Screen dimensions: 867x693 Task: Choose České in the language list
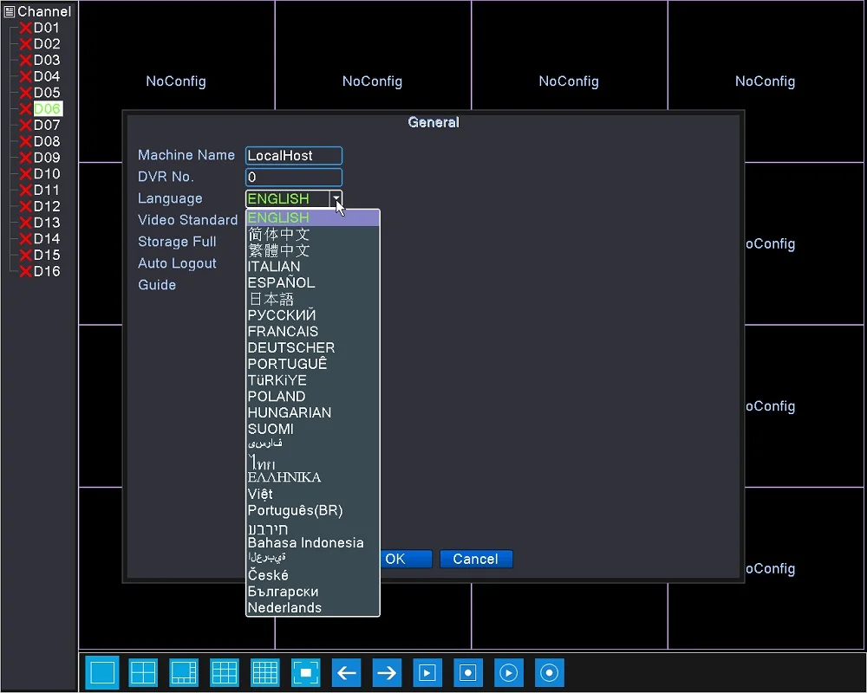[x=312, y=575]
